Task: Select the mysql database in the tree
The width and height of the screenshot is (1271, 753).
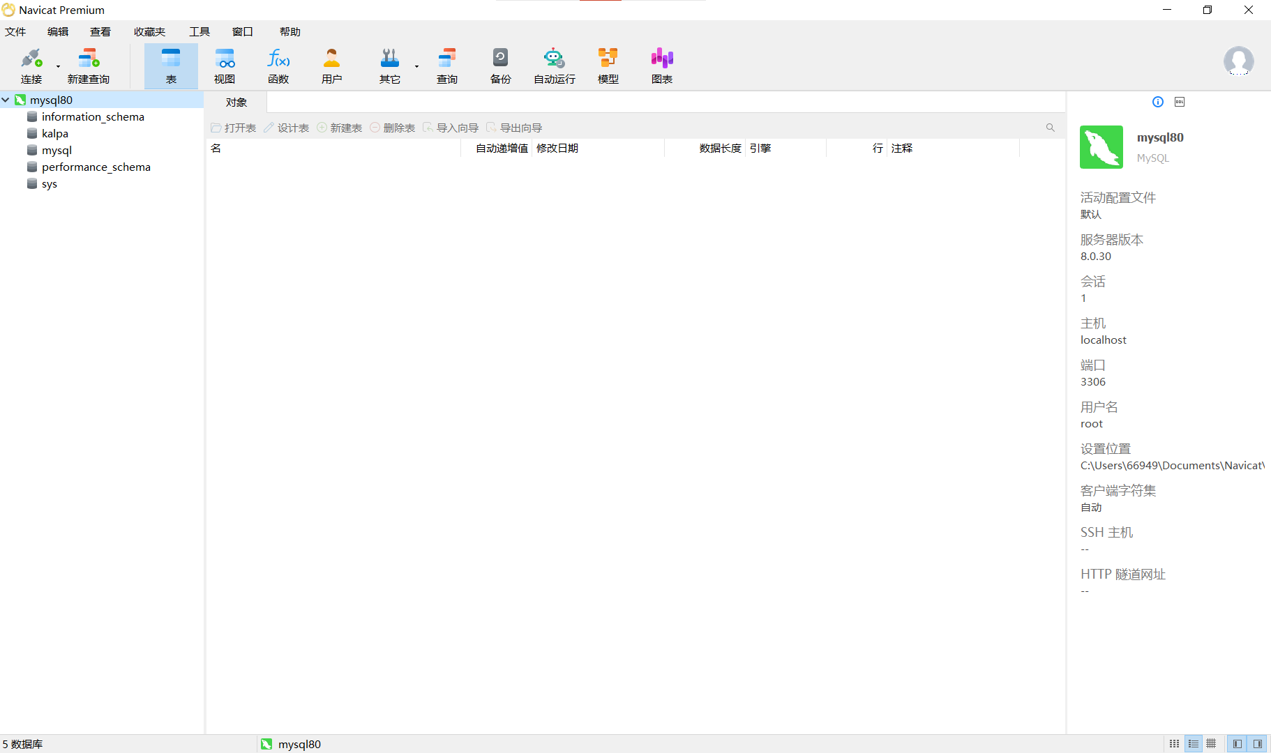Action: coord(57,150)
